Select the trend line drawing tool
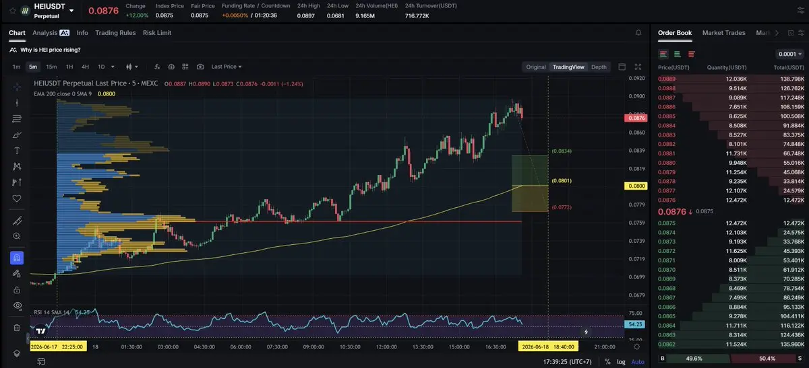The width and height of the screenshot is (809, 368). pyautogui.click(x=17, y=102)
